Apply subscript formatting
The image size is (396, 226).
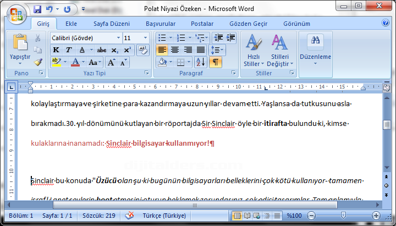click(114, 50)
